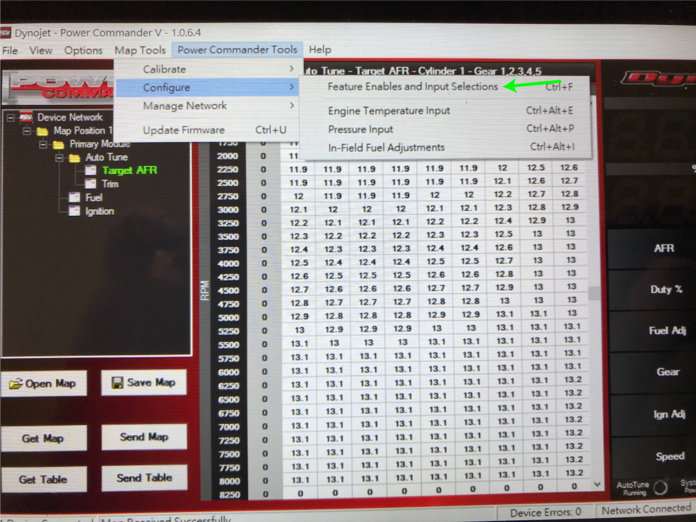
Task: Click the Get Table button
Action: pyautogui.click(x=43, y=480)
